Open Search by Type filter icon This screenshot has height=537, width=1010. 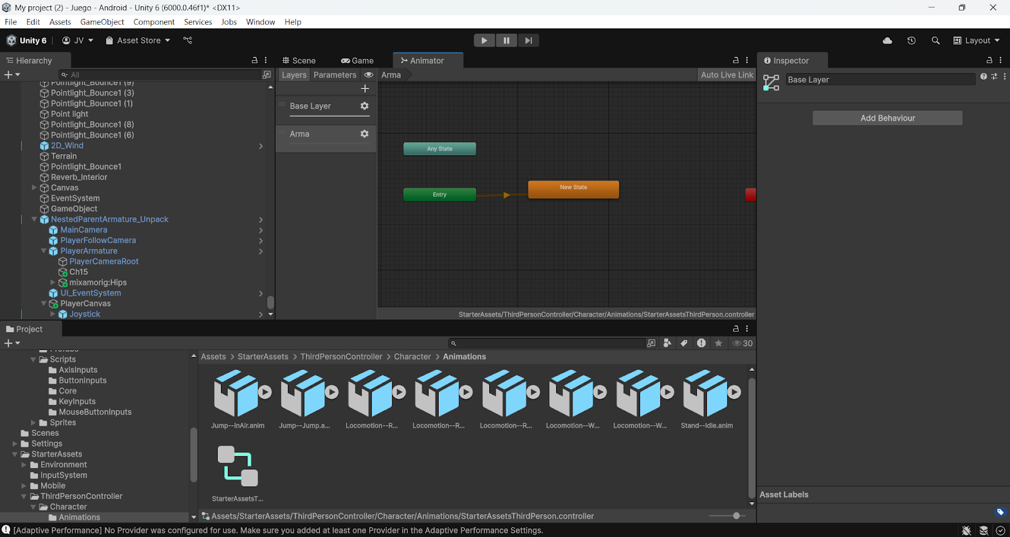[667, 344]
